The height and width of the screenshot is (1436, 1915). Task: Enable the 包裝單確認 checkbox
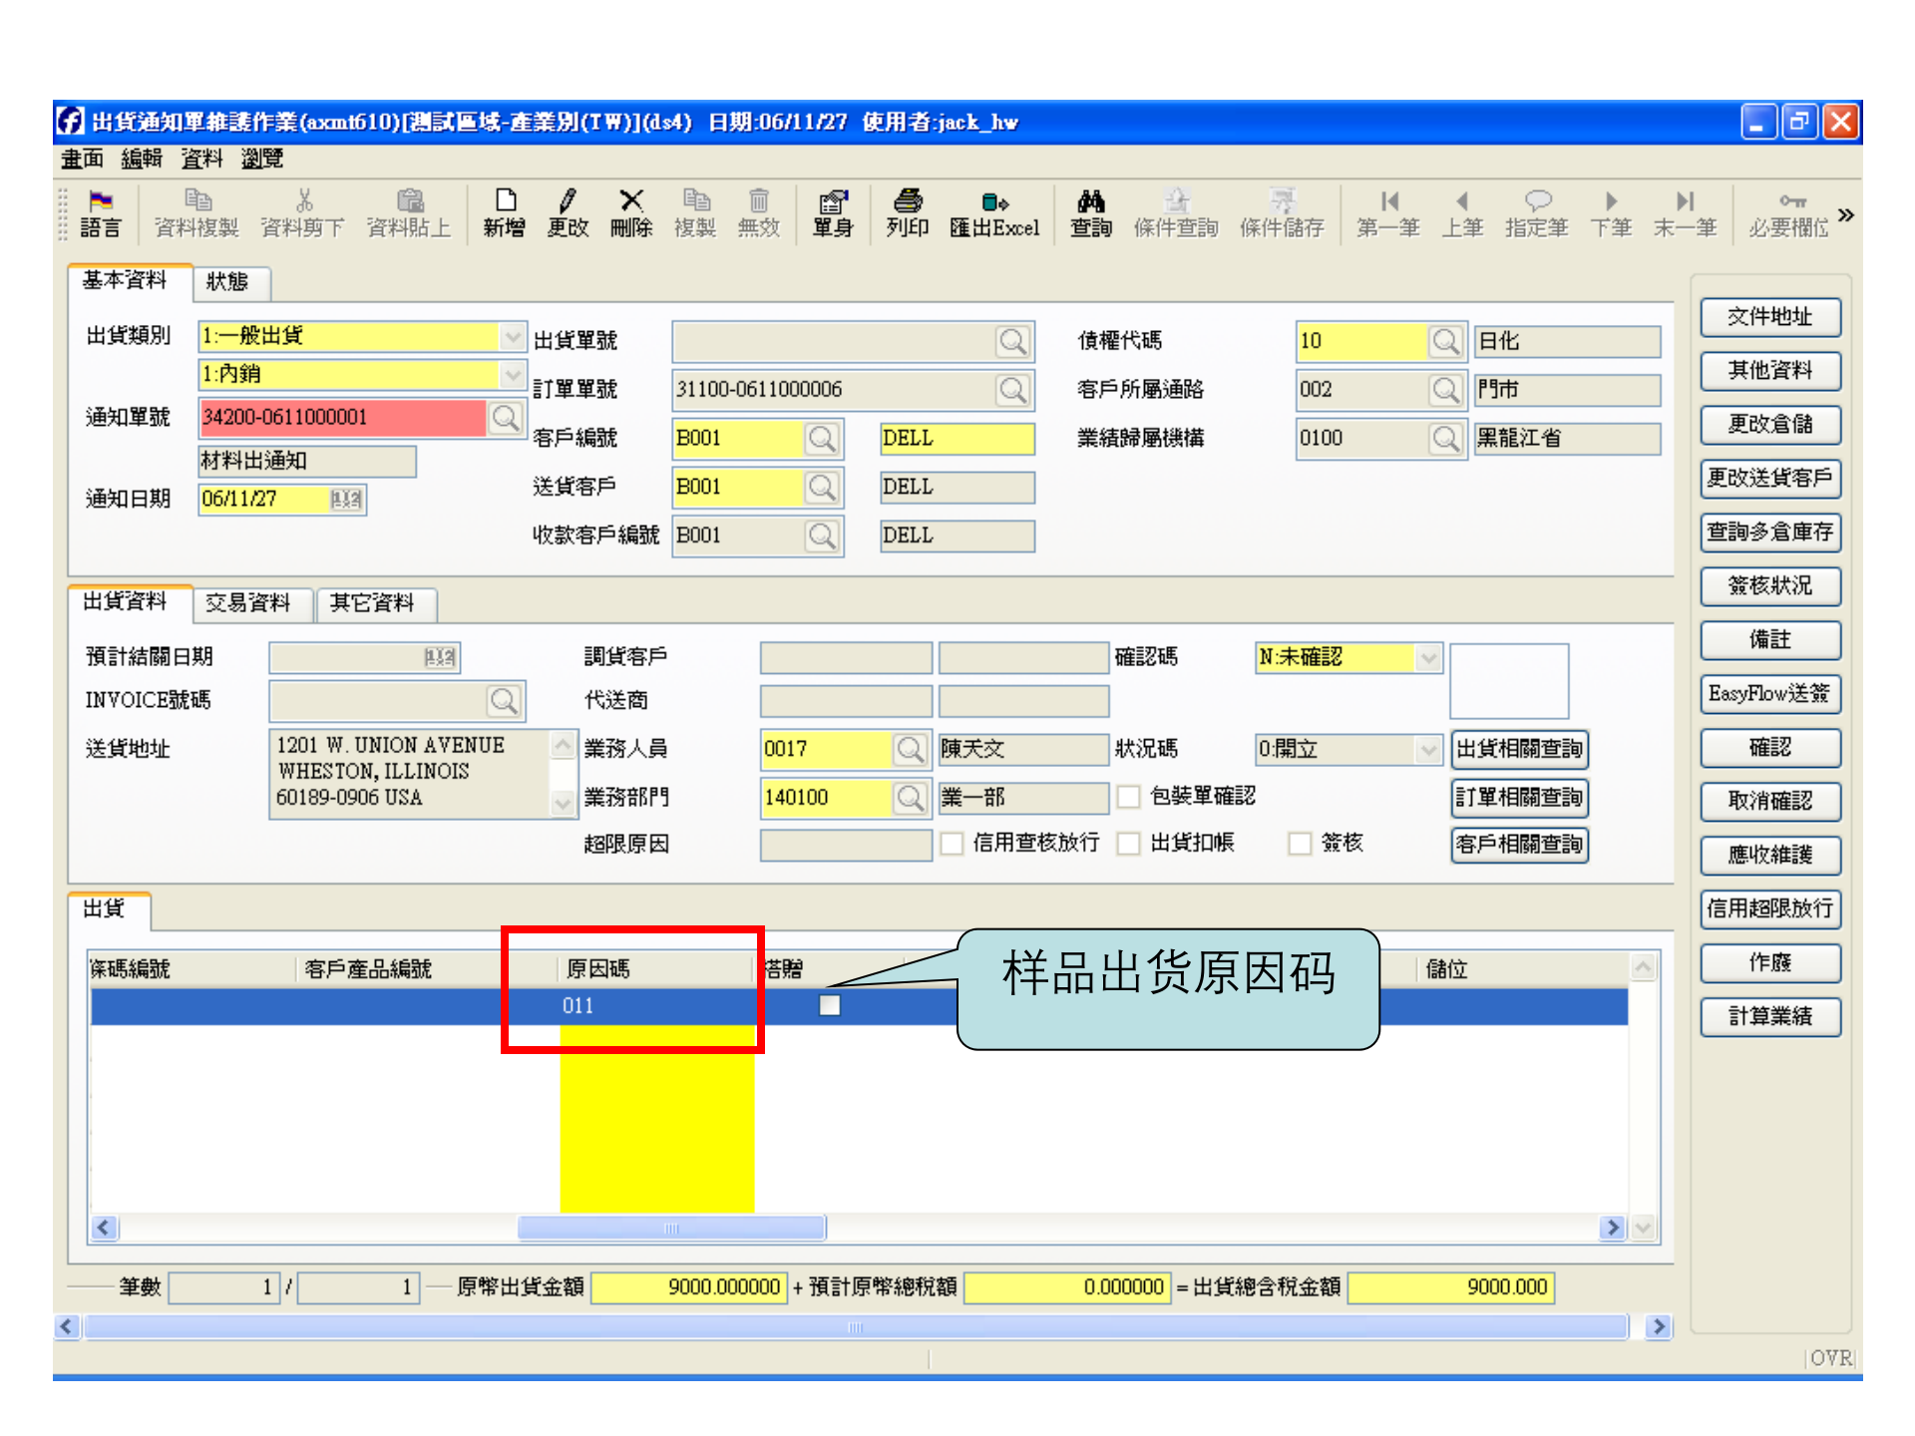pos(1128,797)
